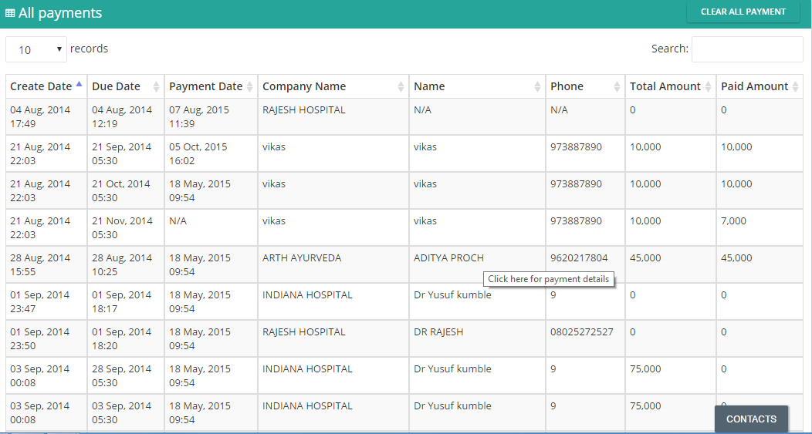This screenshot has width=812, height=434.
Task: Open the Contacts panel button
Action: [x=752, y=419]
